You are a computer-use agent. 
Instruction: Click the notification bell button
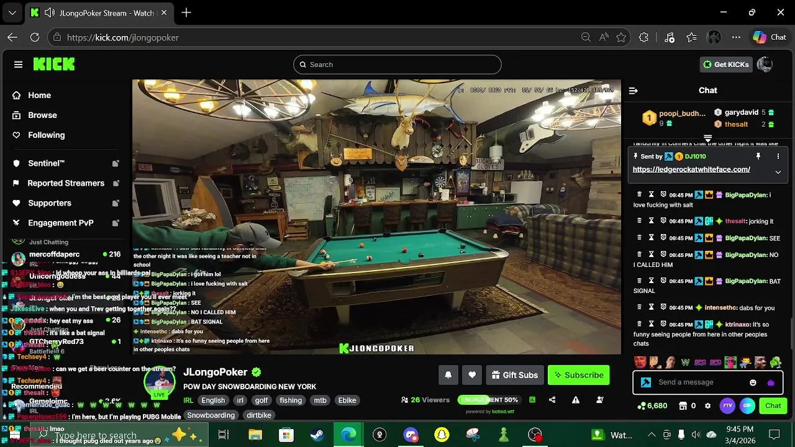point(448,375)
